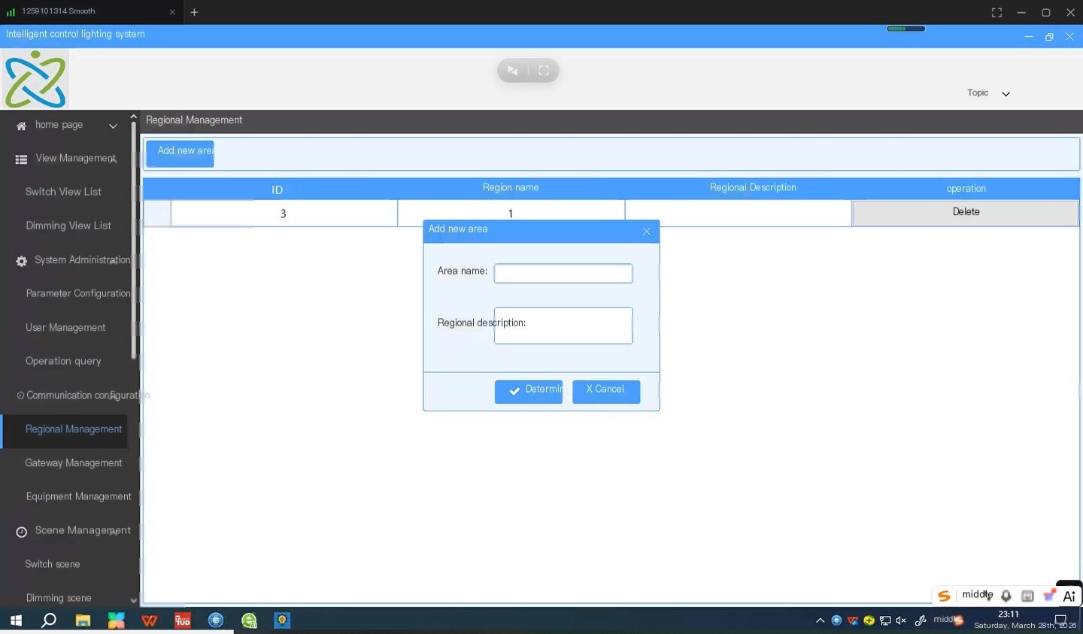This screenshot has height=634, width=1083.
Task: Click the pen/link tray icon
Action: click(920, 620)
